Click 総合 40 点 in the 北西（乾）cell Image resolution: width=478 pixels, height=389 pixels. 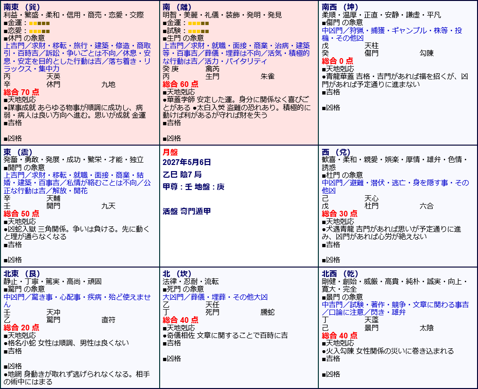click(340, 336)
